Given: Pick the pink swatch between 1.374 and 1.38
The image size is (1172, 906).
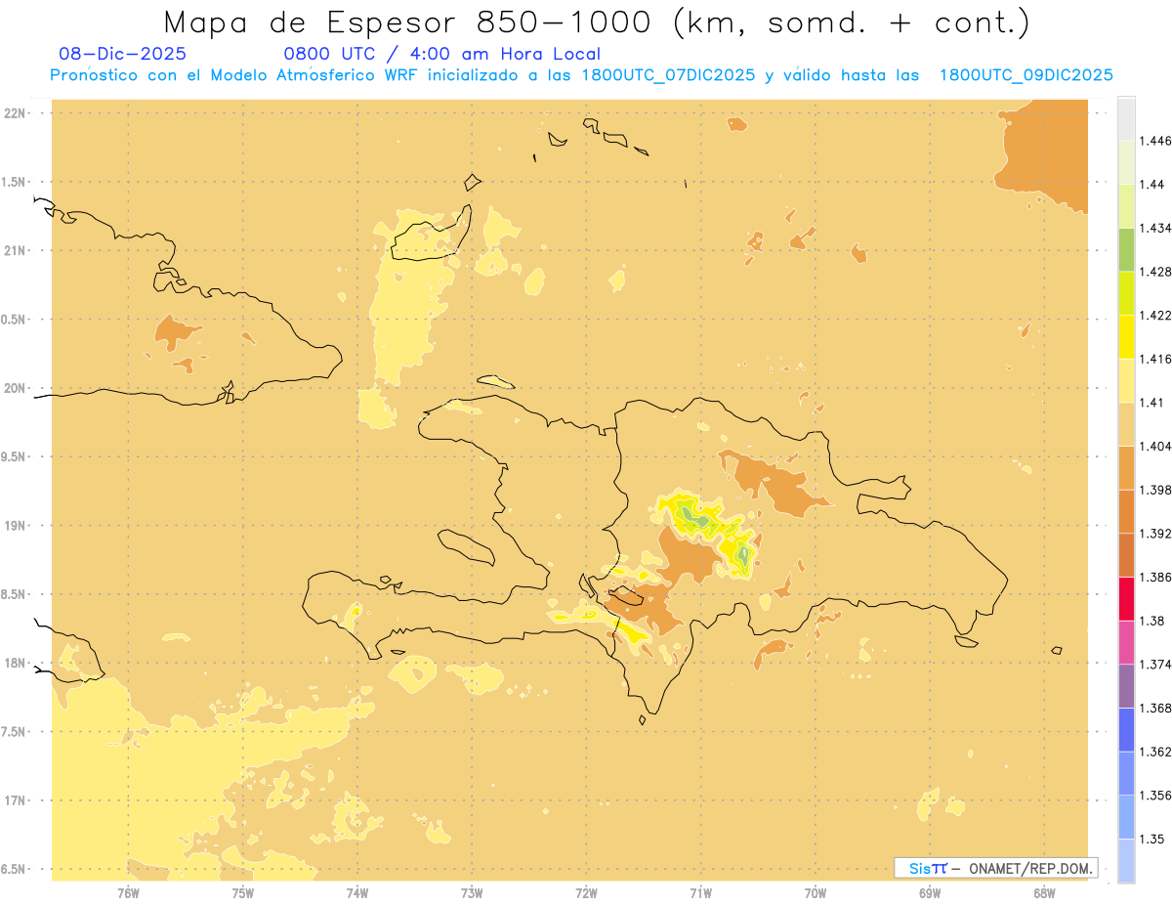Looking at the screenshot, I should pos(1126,642).
